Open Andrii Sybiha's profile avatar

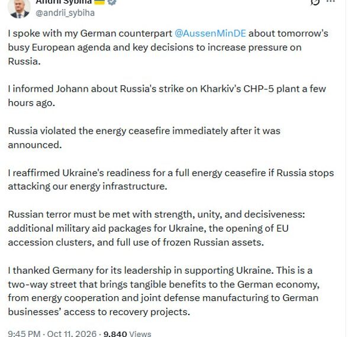[x=19, y=8]
